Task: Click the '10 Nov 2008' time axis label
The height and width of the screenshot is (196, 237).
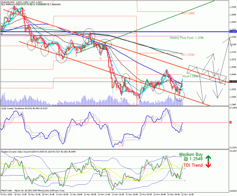Action: click(6, 194)
